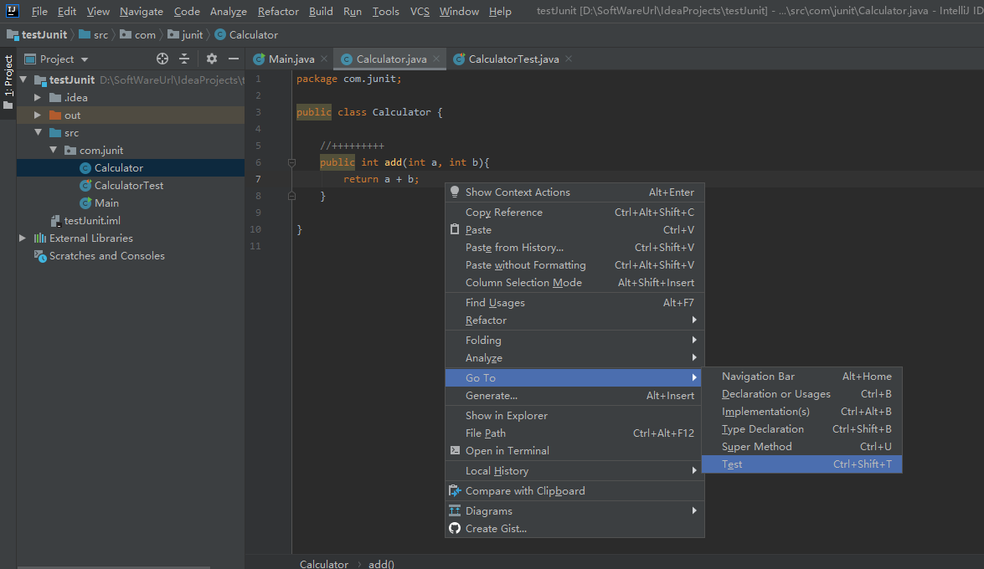Hide the Project panel with minimize icon

(234, 59)
